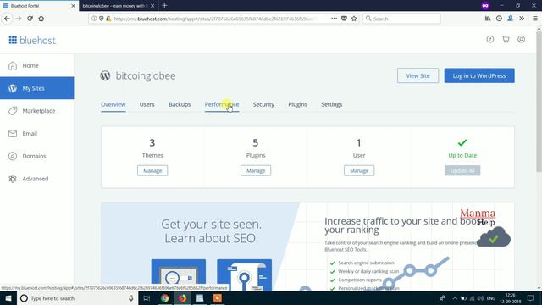Viewport: 542px width, 305px height.
Task: Open the Library icon in toolbar
Action: 488,19
